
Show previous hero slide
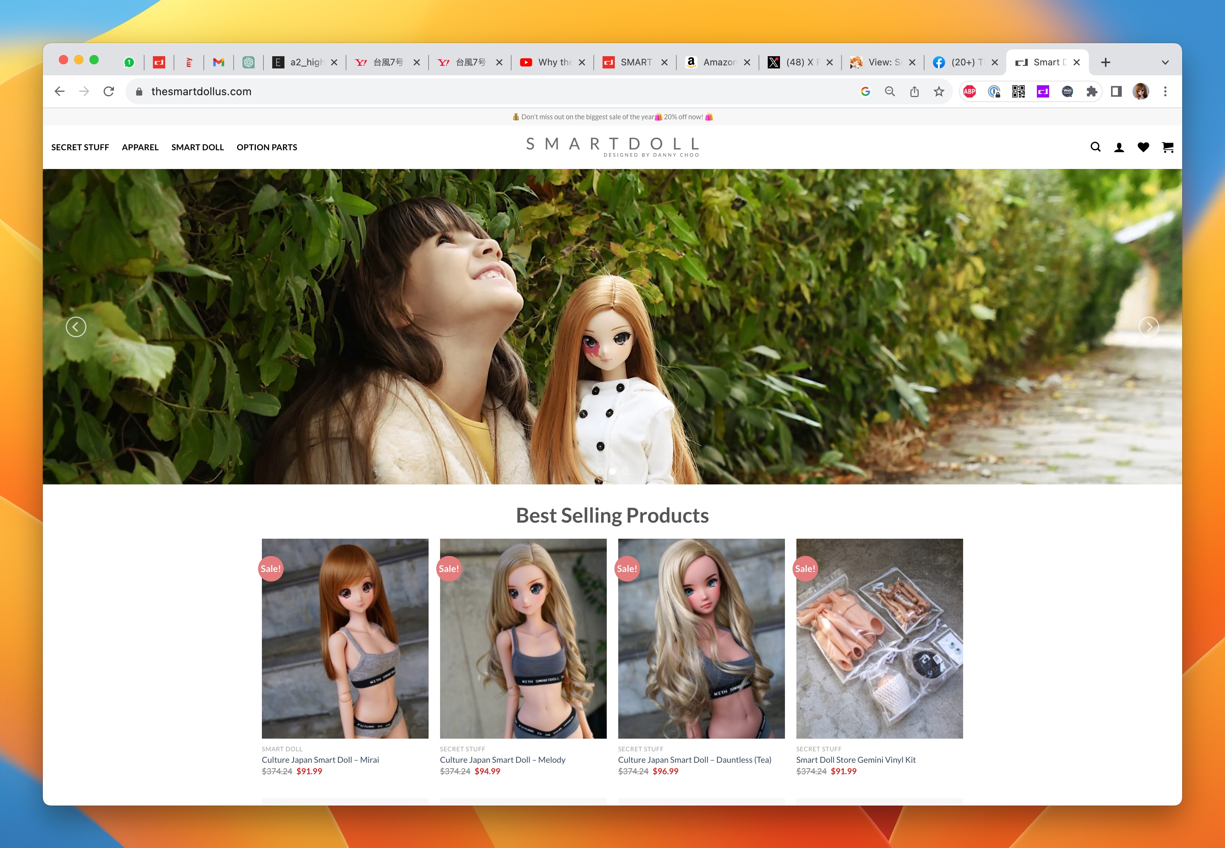point(76,327)
